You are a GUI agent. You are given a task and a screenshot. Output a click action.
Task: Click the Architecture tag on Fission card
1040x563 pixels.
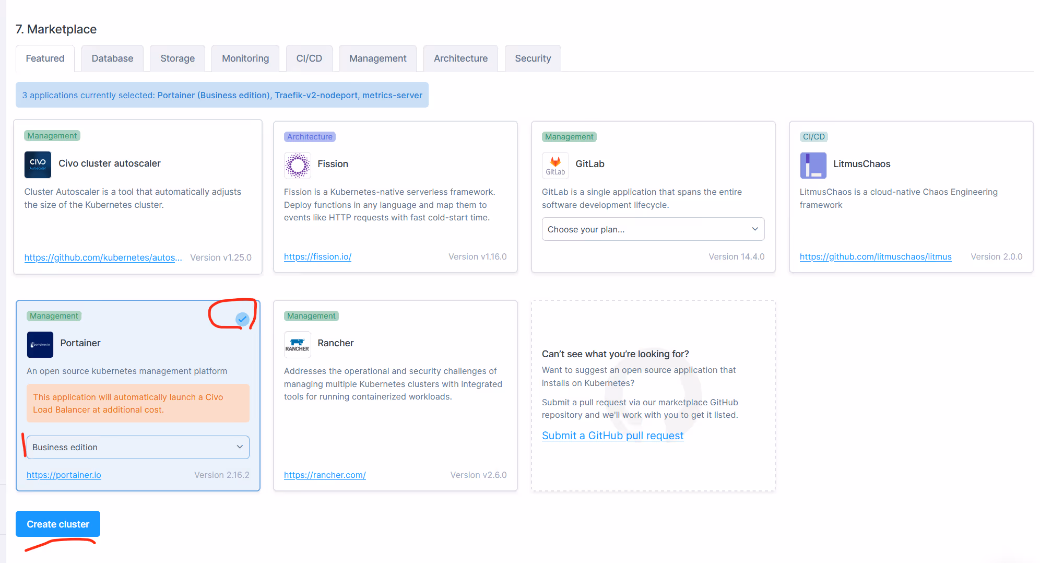(x=310, y=137)
